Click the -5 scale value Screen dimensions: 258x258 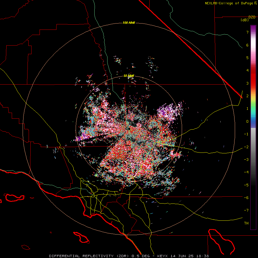coord(246,185)
